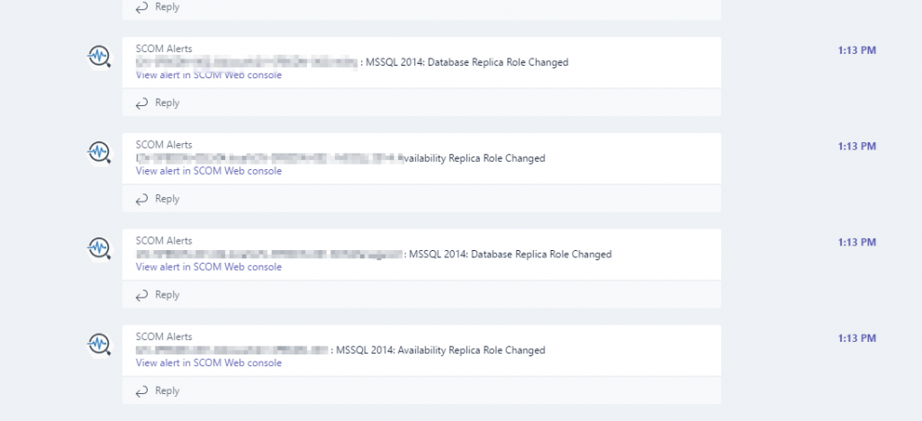This screenshot has height=421, width=922.
Task: Click 1:13 PM timestamp of first Database alert
Action: [857, 50]
